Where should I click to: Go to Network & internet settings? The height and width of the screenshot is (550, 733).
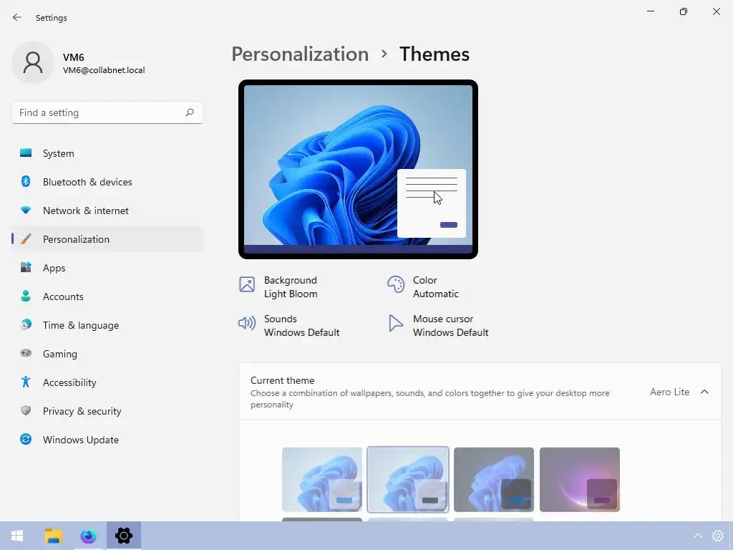pos(107,211)
